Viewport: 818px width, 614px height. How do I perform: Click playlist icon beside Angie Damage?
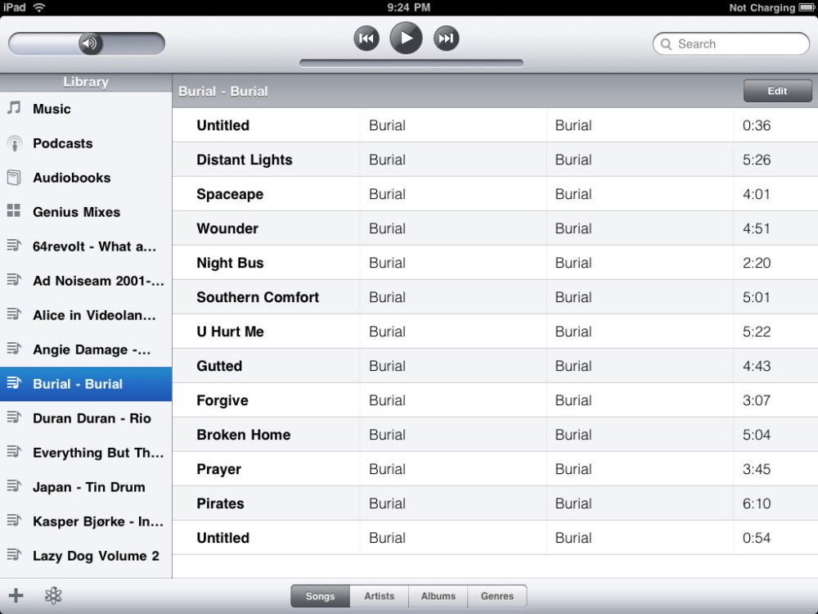tap(14, 348)
